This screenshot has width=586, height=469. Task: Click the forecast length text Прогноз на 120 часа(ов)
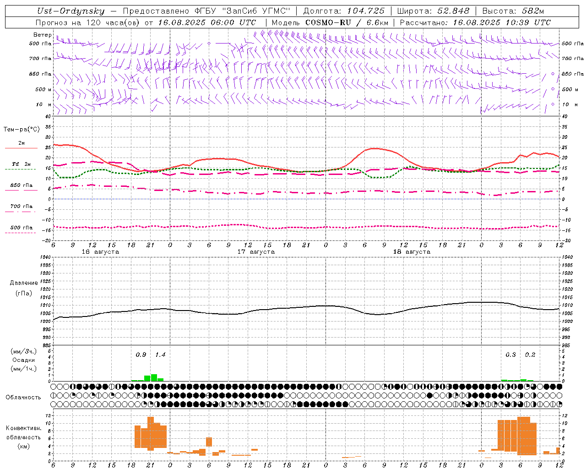(x=88, y=22)
